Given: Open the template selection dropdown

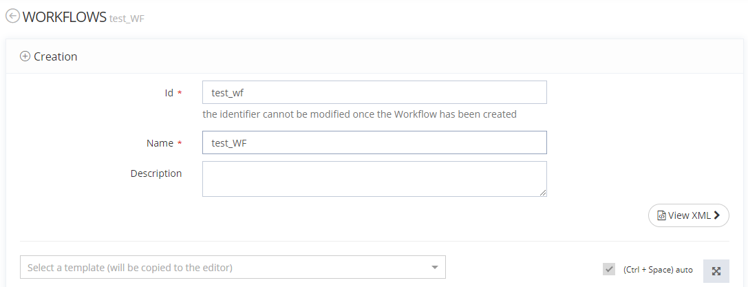Looking at the screenshot, I should [227, 268].
